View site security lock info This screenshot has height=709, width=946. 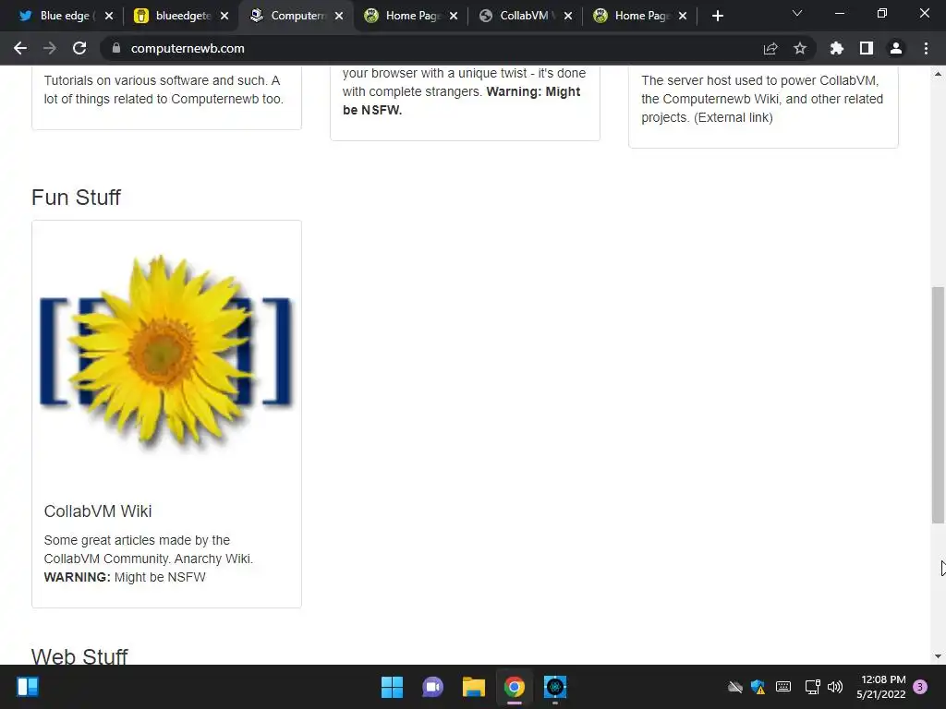coord(116,48)
